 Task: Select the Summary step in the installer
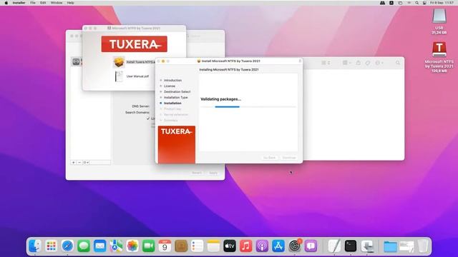point(170,121)
